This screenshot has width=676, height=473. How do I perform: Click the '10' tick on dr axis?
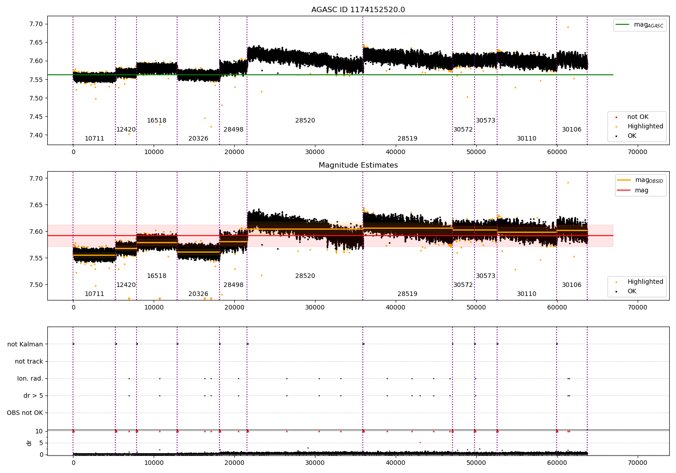point(39,431)
